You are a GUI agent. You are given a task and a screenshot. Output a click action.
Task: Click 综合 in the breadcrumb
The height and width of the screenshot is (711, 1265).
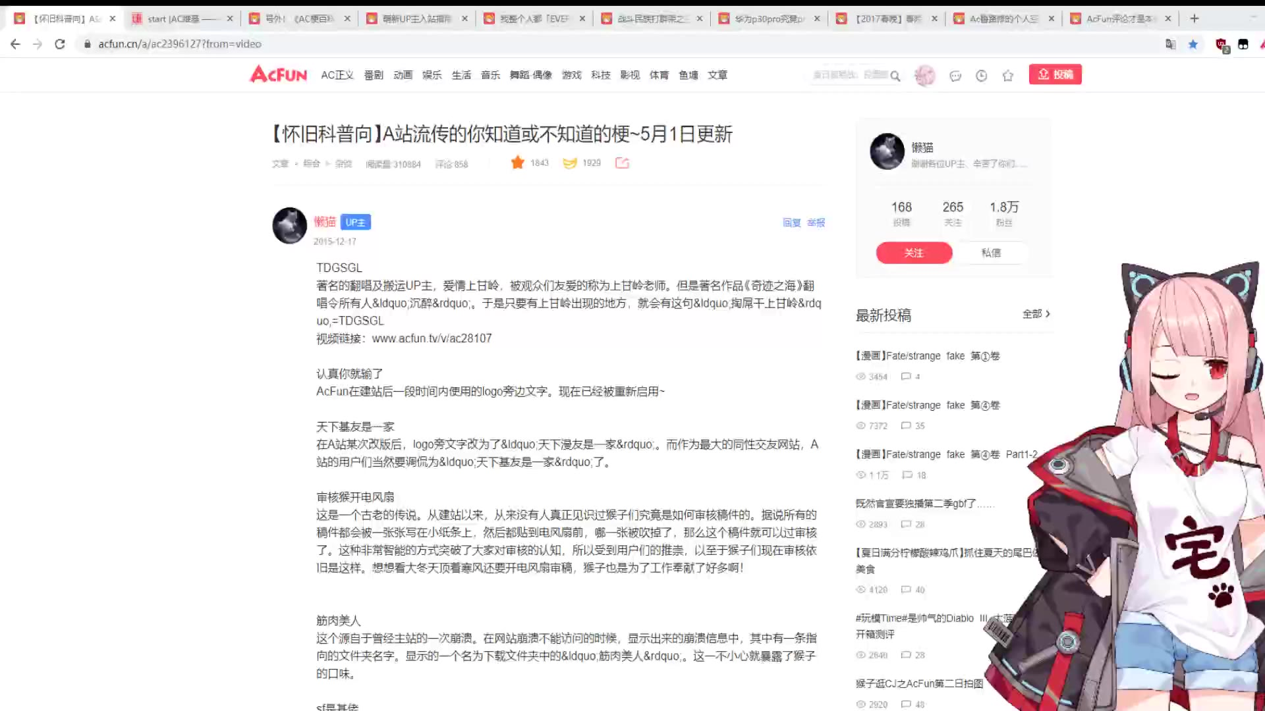312,163
